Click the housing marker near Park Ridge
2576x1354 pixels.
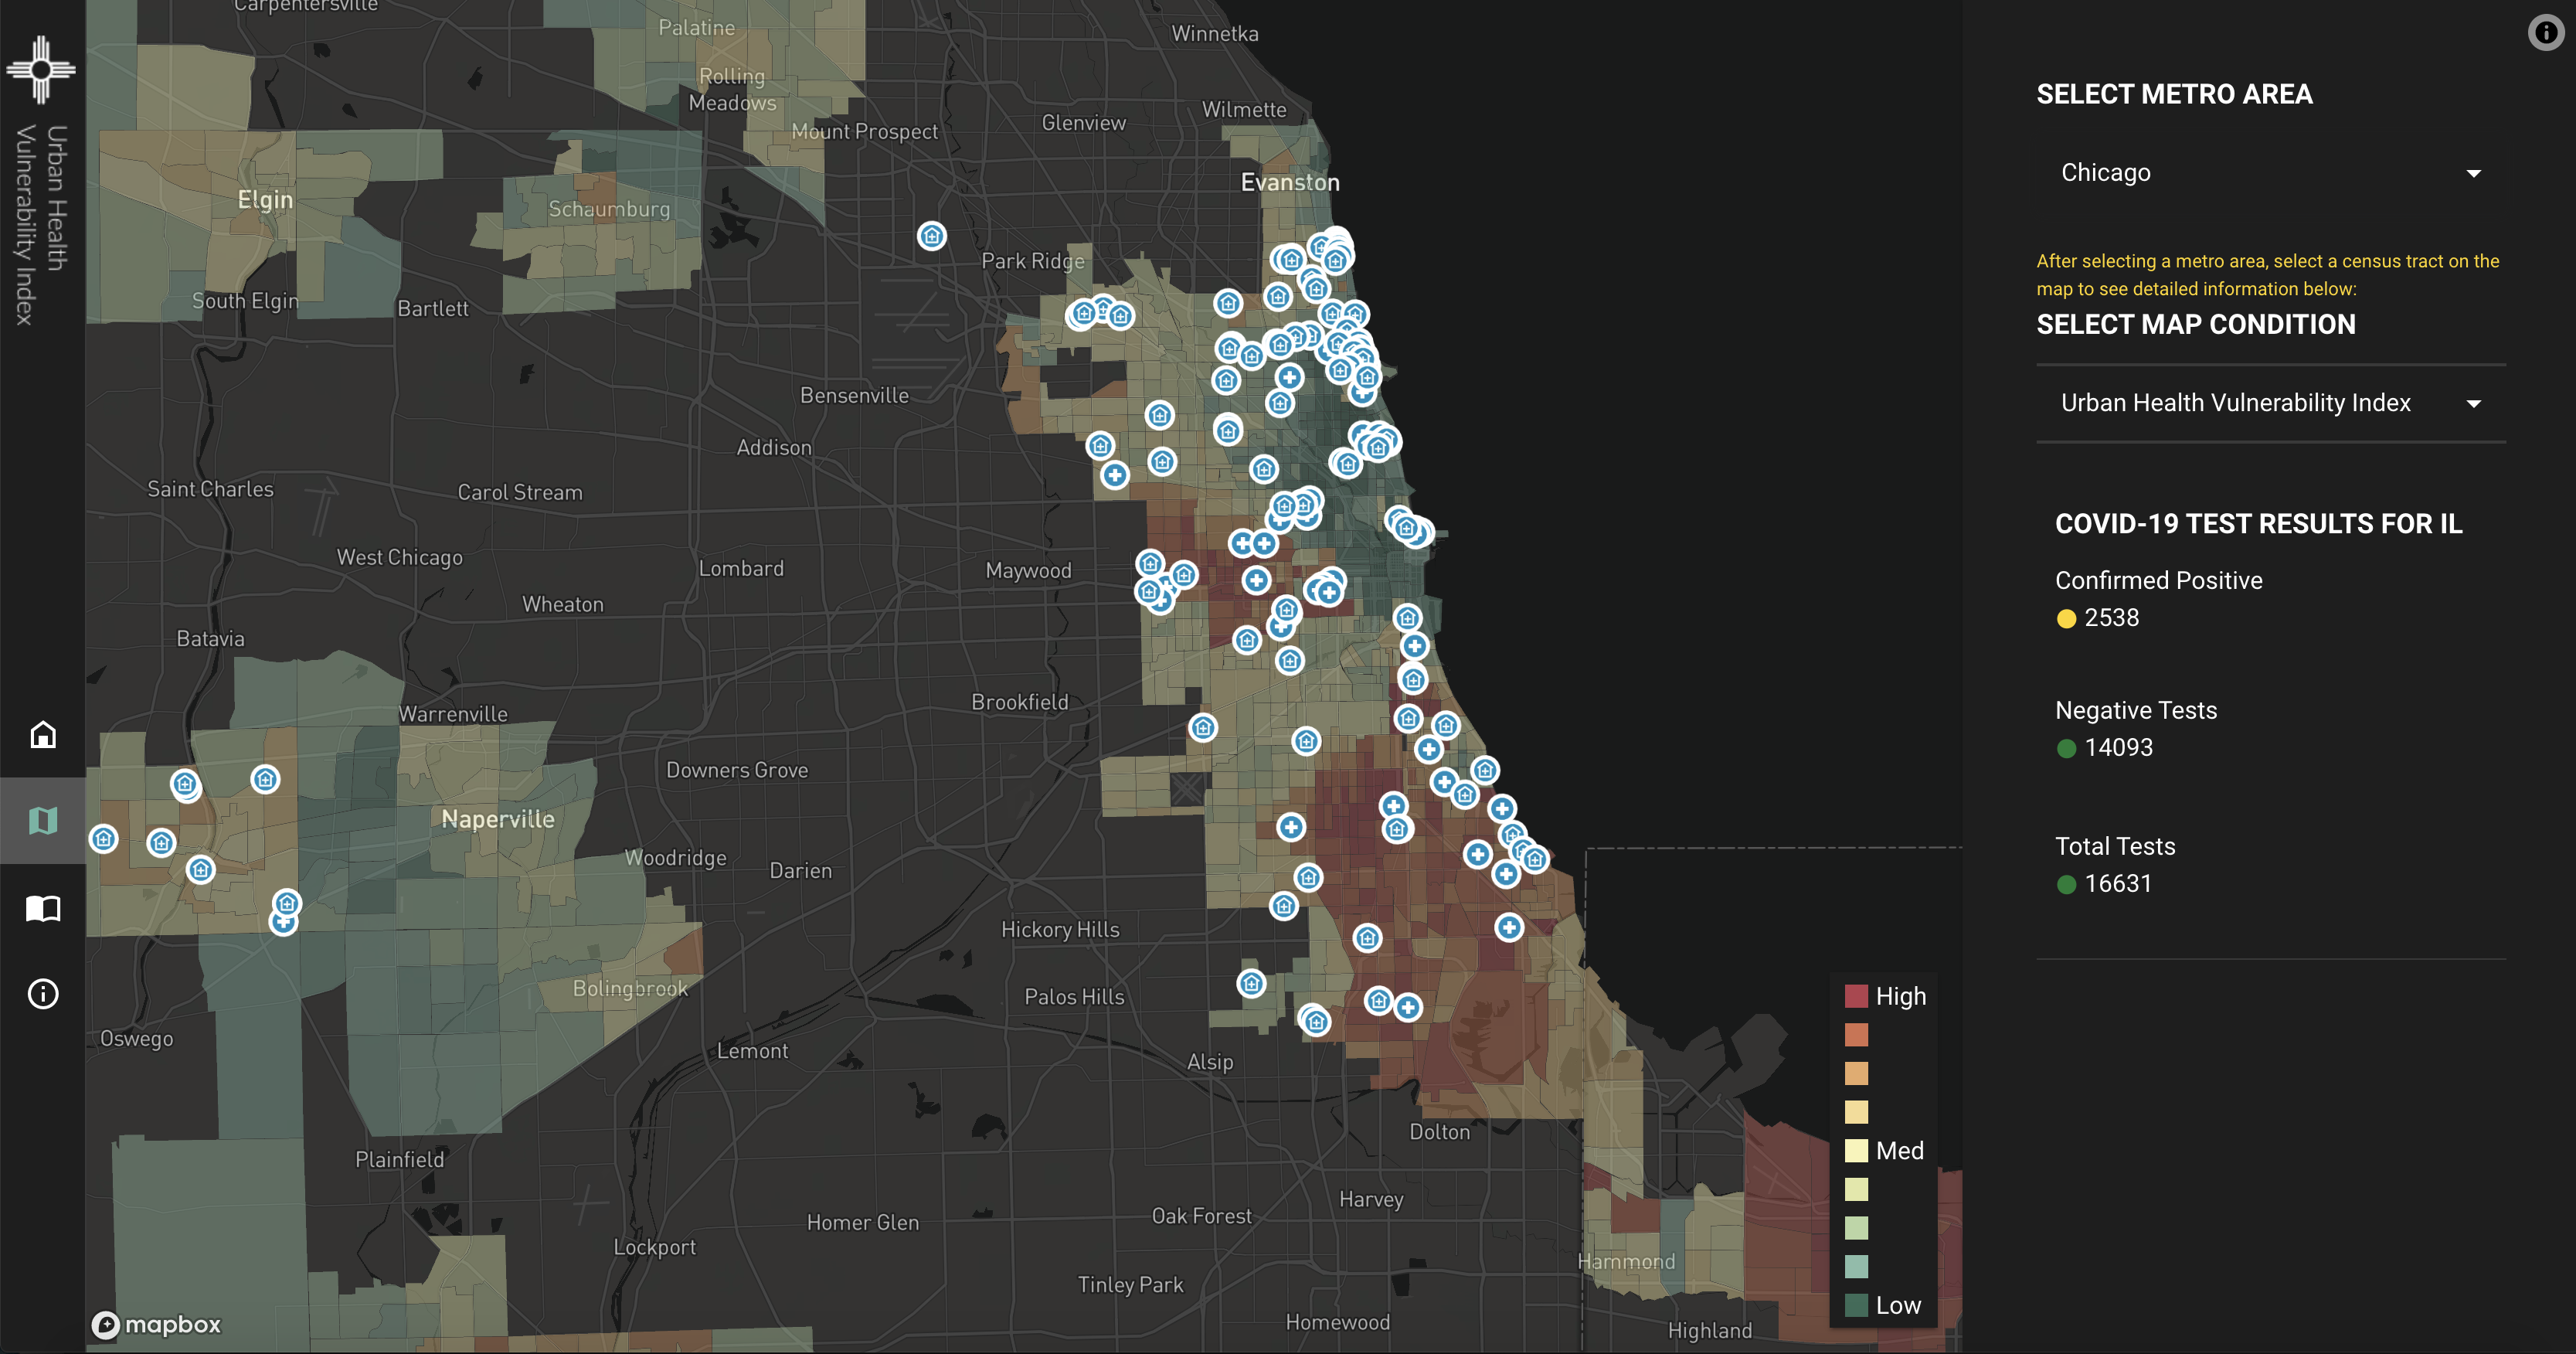932,236
